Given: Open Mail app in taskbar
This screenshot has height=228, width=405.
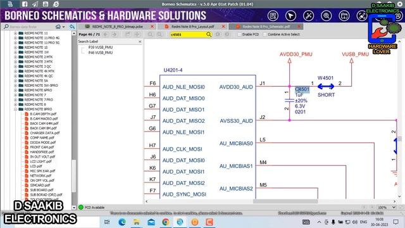Looking at the screenshot, I should click(151, 222).
